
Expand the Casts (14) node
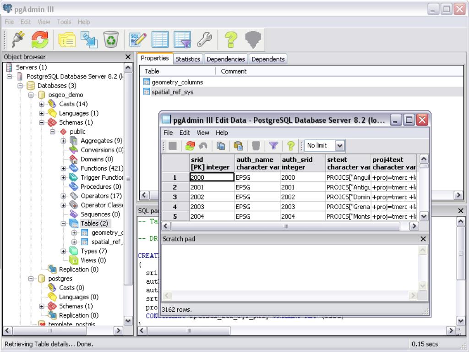[42, 104]
